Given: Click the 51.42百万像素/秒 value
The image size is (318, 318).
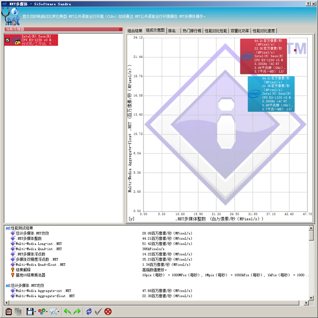Looking at the screenshot, I should (x=167, y=244).
